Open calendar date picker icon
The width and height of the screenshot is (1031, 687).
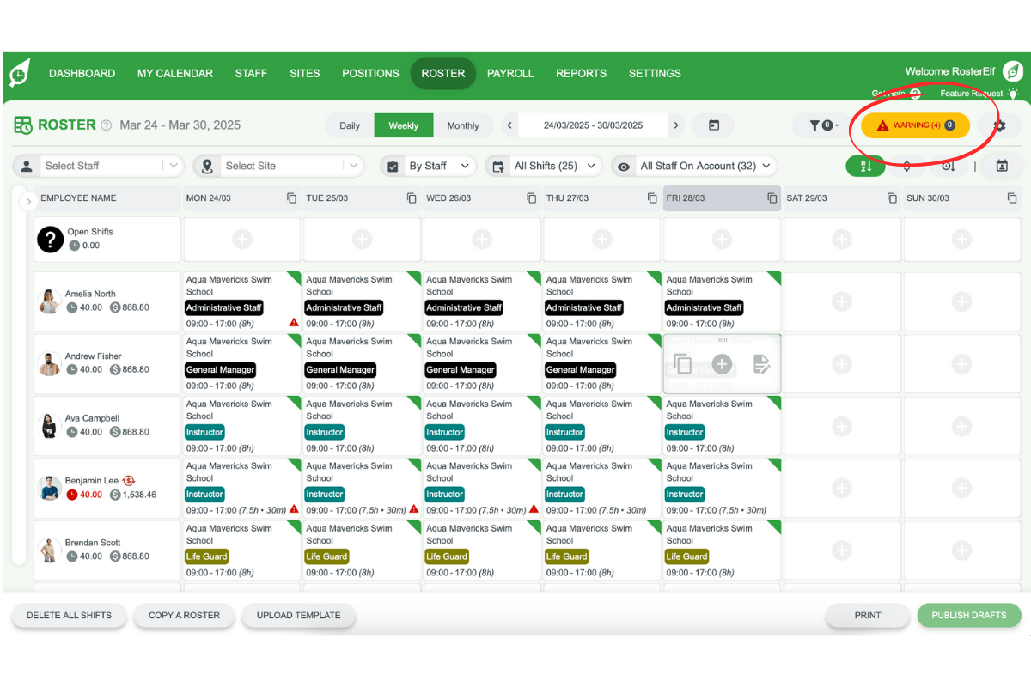[x=714, y=125]
